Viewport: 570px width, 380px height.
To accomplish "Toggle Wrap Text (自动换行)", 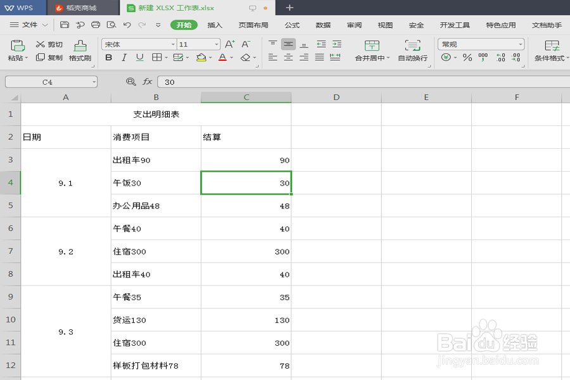I will coord(412,51).
